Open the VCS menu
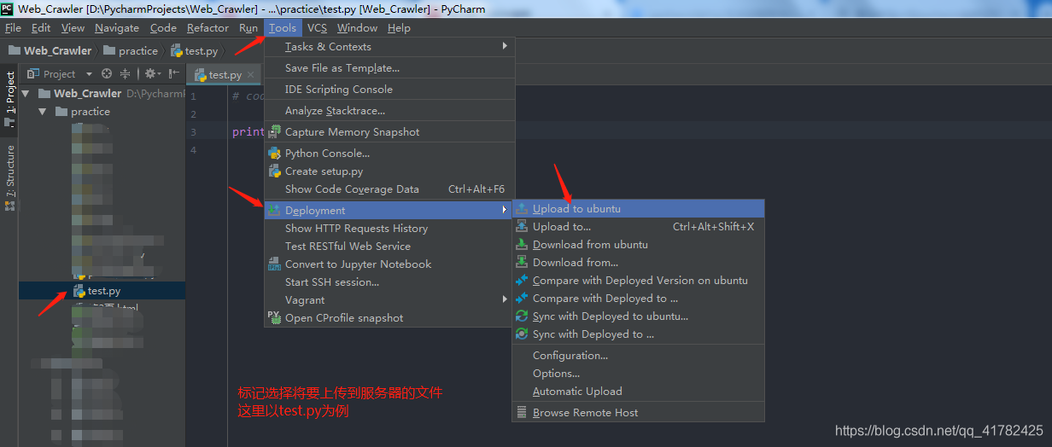The height and width of the screenshot is (447, 1052). [317, 28]
